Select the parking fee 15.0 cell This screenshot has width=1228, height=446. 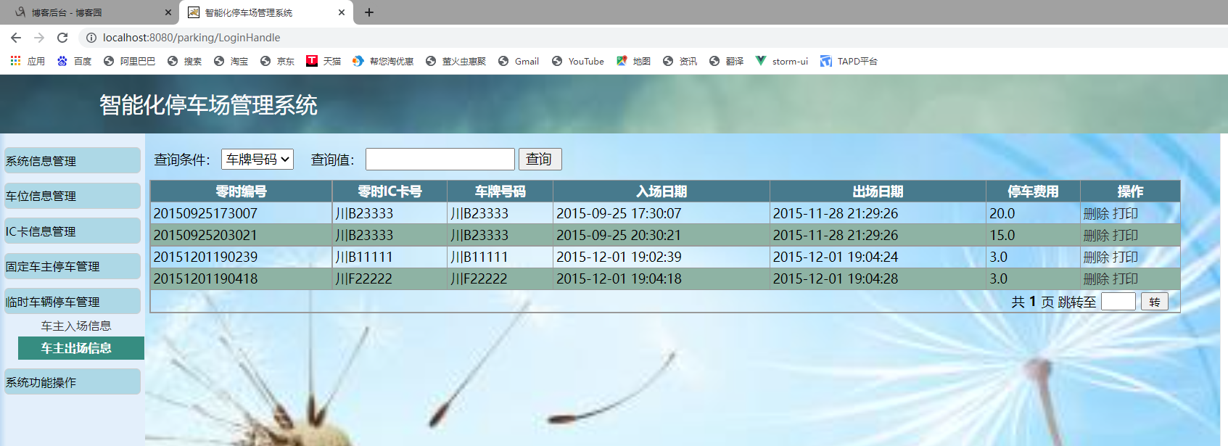coord(1033,235)
